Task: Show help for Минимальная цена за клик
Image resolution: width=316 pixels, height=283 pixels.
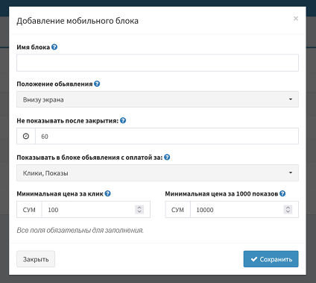Action: pyautogui.click(x=107, y=193)
